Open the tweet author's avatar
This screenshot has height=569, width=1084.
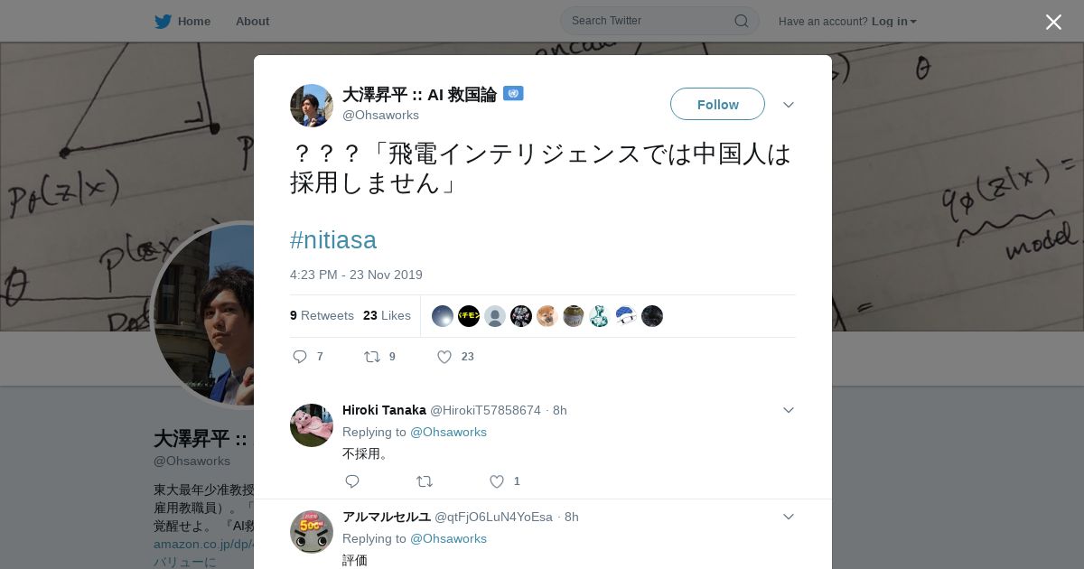point(312,106)
